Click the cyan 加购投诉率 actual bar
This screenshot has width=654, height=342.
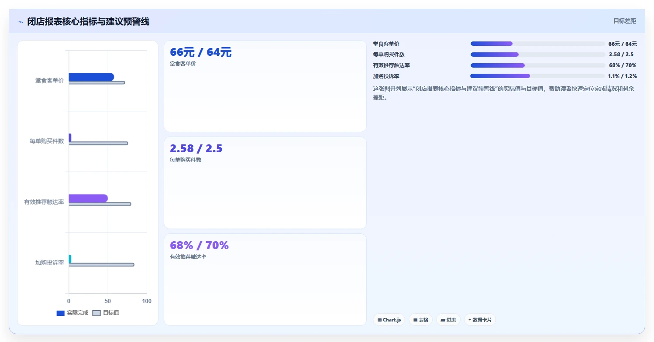pyautogui.click(x=70, y=259)
